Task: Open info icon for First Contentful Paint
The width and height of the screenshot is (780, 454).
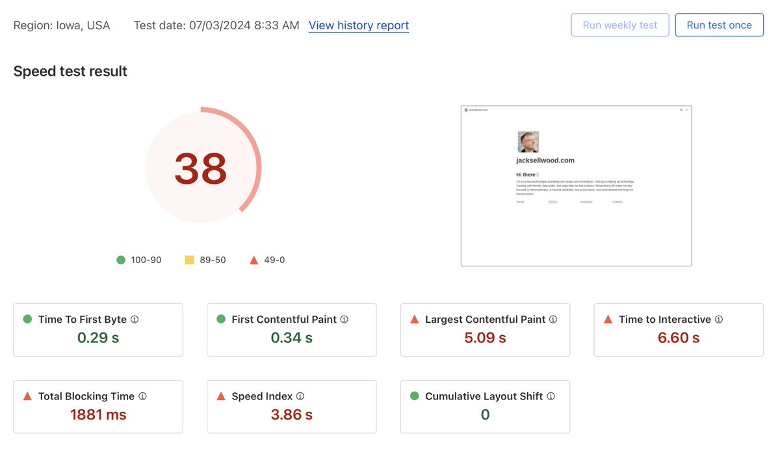Action: tap(344, 320)
